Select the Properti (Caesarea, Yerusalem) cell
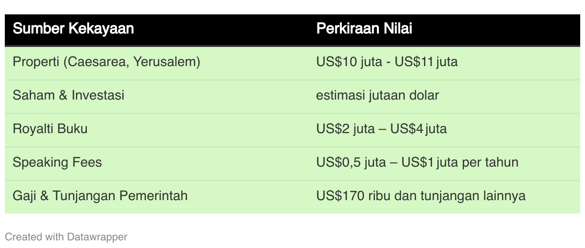The width and height of the screenshot is (585, 248). 106,62
